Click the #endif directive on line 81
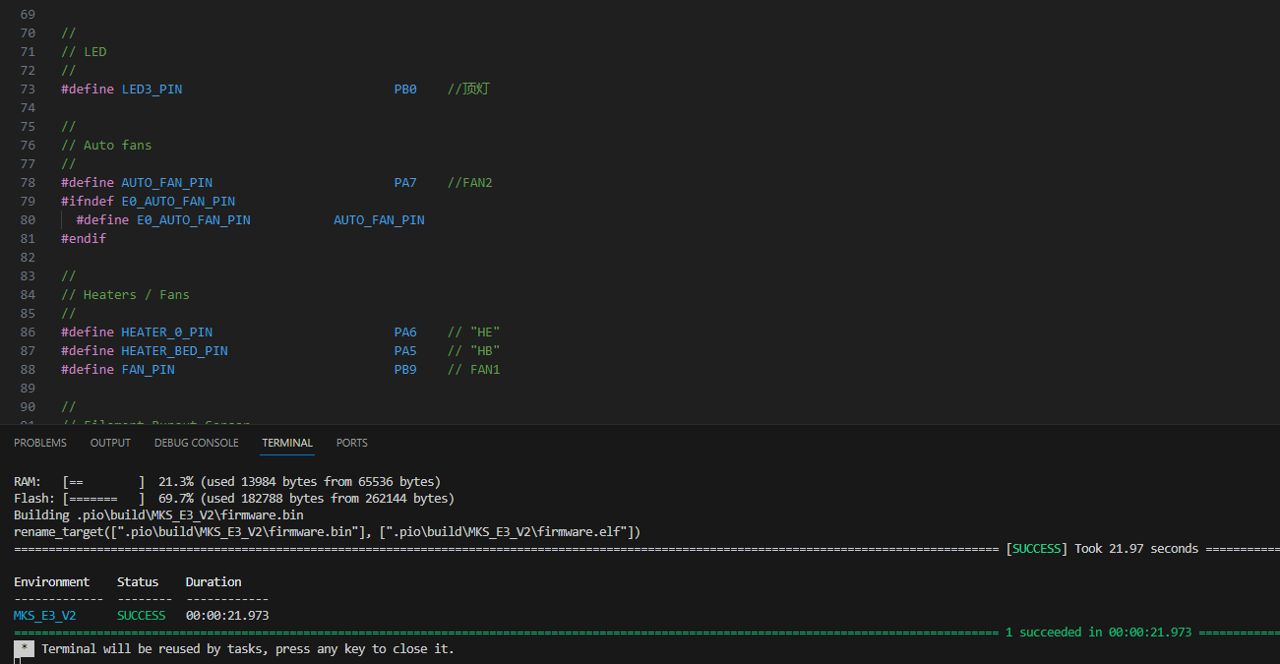 pos(84,239)
